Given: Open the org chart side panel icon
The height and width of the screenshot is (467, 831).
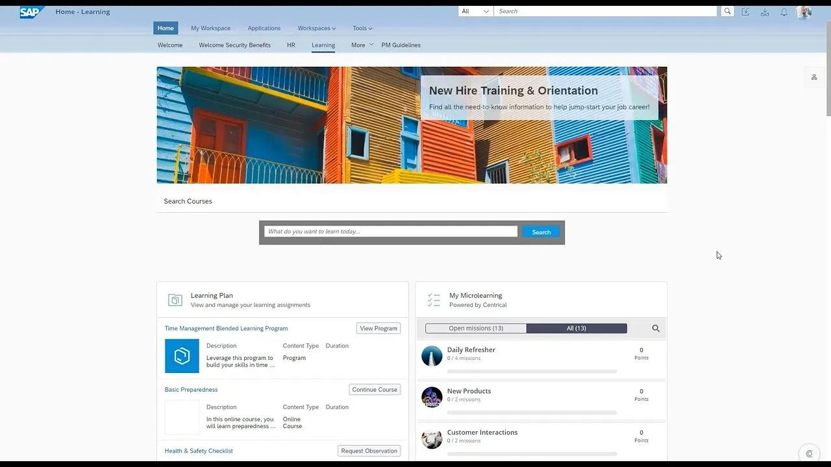Looking at the screenshot, I should [x=814, y=77].
